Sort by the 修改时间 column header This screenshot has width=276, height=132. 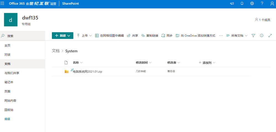[142, 63]
